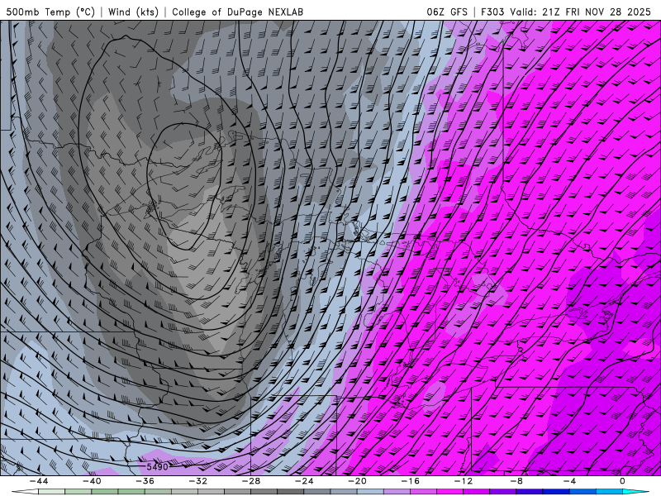661x496 pixels.
Task: Click the "Wind (kts)" header label
Action: [x=134, y=12]
